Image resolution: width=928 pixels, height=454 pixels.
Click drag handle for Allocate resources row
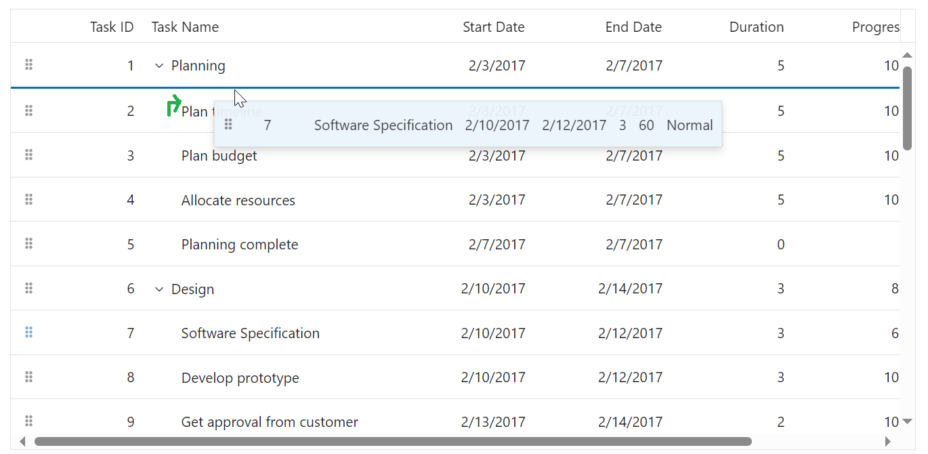pyautogui.click(x=28, y=199)
